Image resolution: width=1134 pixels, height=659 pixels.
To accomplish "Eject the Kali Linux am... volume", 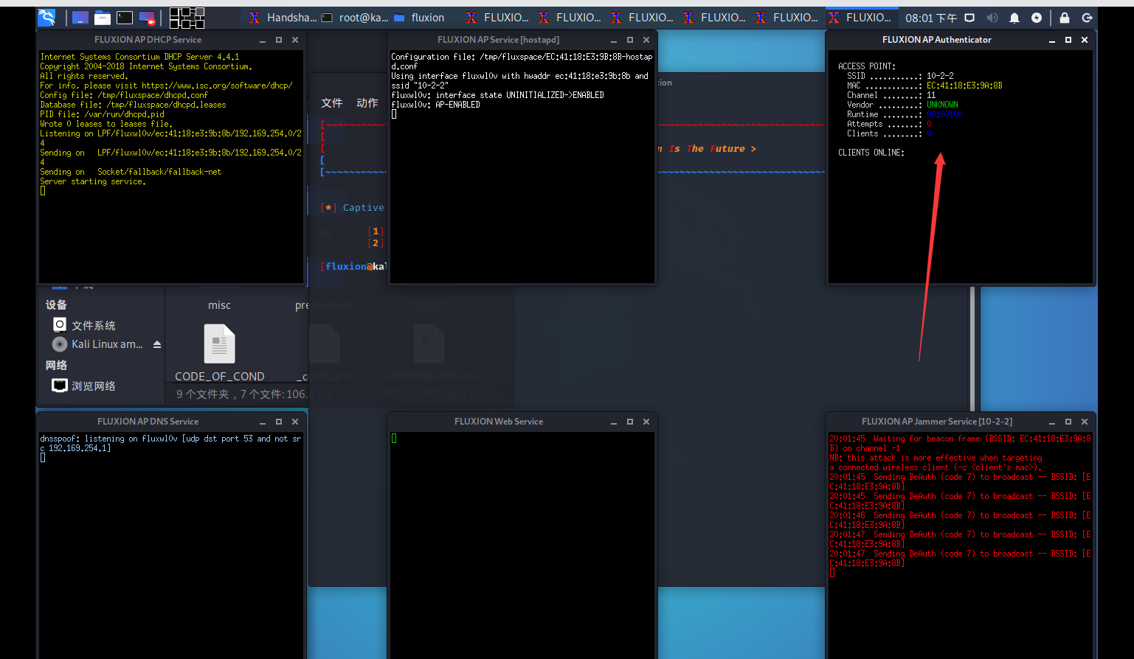I will (x=156, y=344).
